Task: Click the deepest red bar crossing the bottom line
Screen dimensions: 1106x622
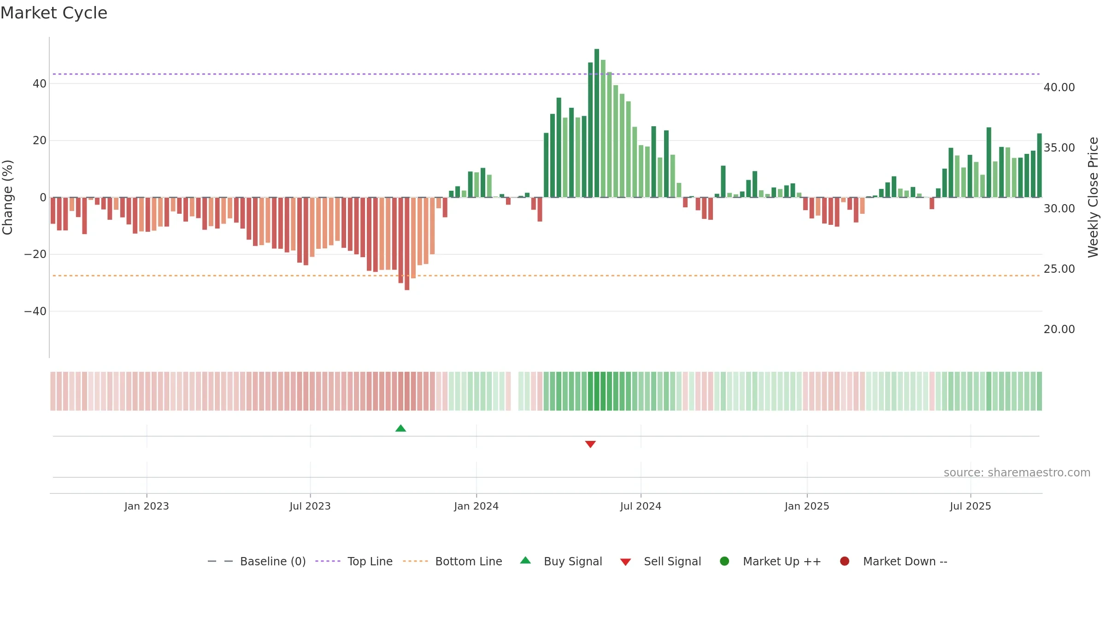Action: pos(407,244)
